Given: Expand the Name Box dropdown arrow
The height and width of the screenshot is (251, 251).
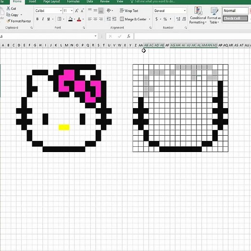Looking at the screenshot, I should [x=96, y=36].
